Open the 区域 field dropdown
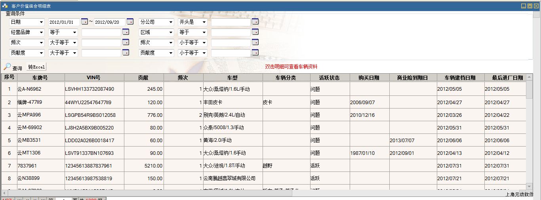541x200 pixels. click(171, 32)
